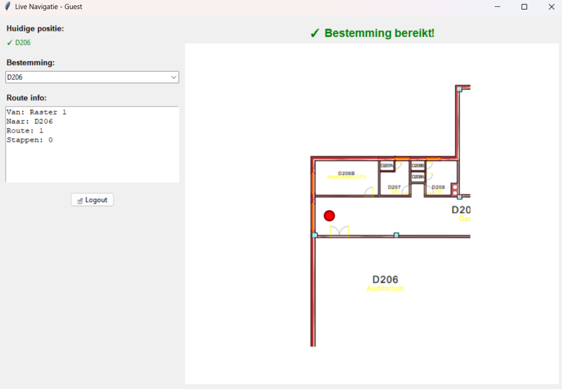Click the Route info text box

coord(92,144)
